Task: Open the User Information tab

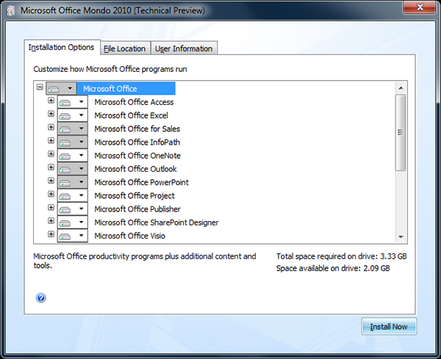Action: click(184, 48)
